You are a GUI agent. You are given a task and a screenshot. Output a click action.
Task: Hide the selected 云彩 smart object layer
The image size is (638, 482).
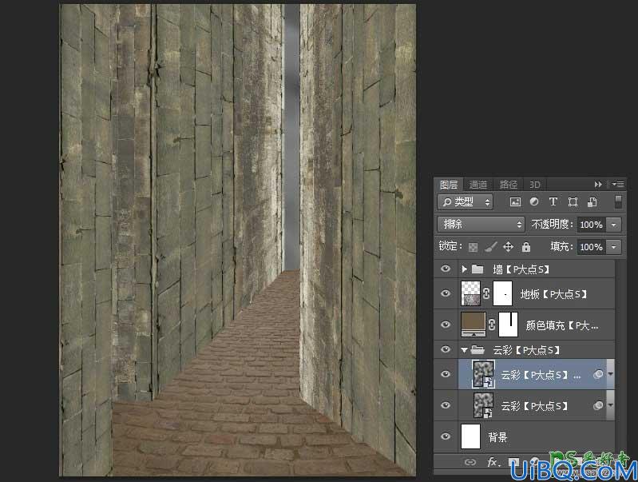[x=446, y=374]
